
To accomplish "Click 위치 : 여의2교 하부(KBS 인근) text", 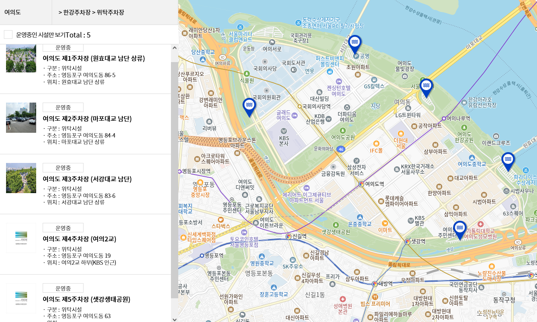I will pos(81,263).
